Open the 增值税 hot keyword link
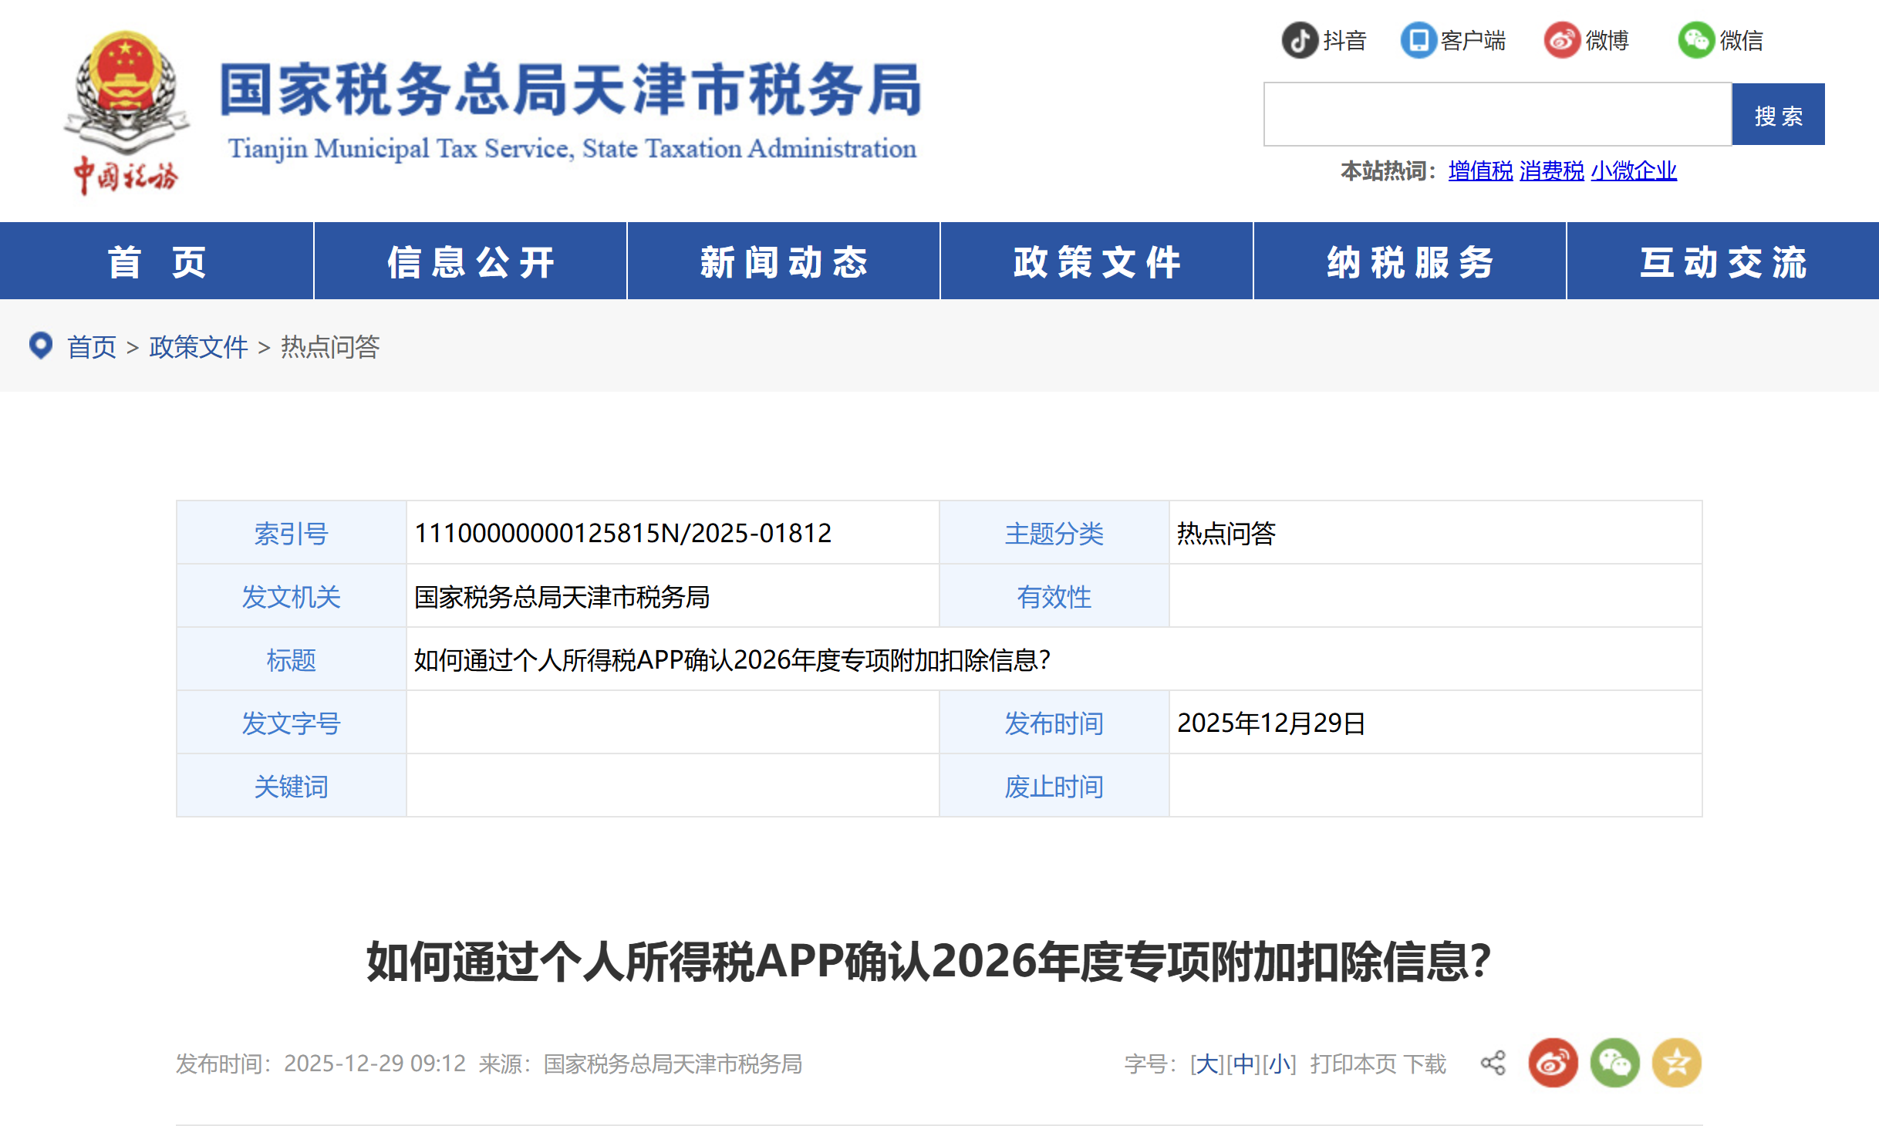This screenshot has width=1879, height=1126. 1479,171
